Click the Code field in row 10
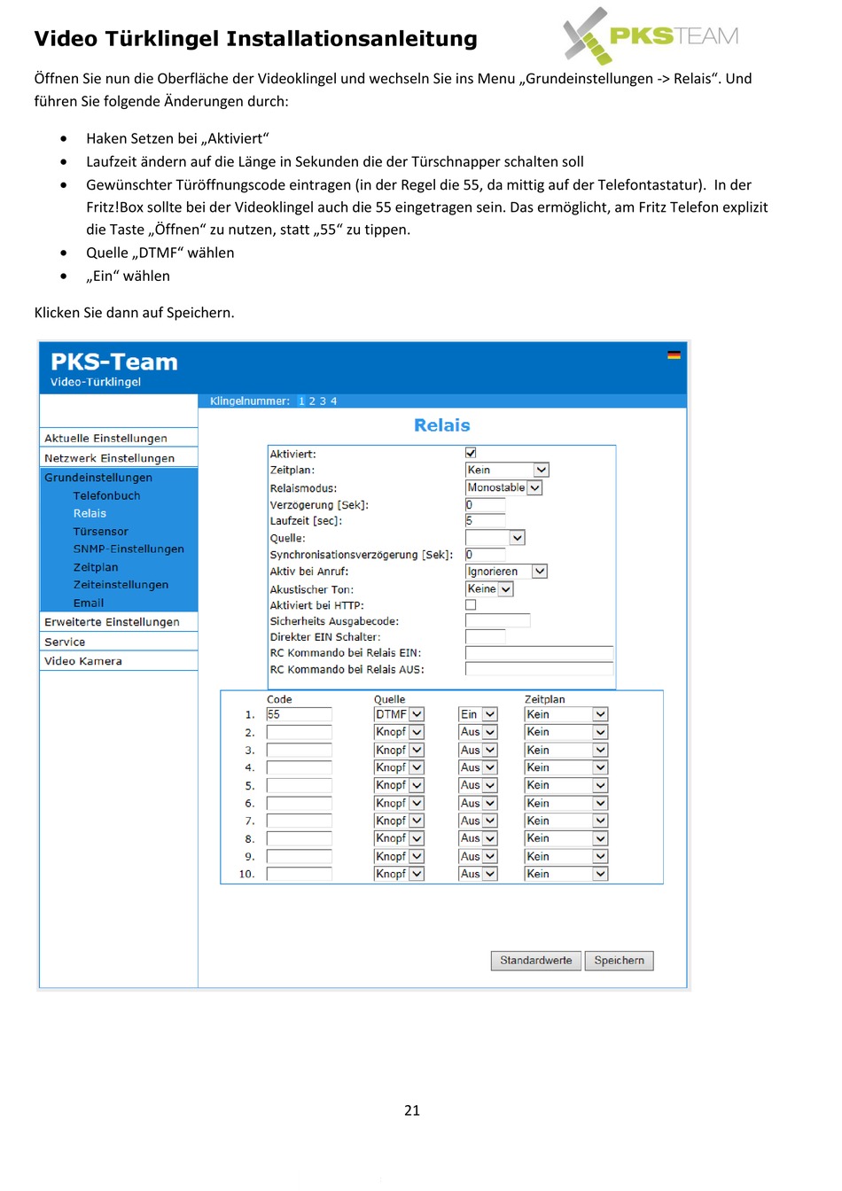The image size is (842, 1191). click(300, 874)
